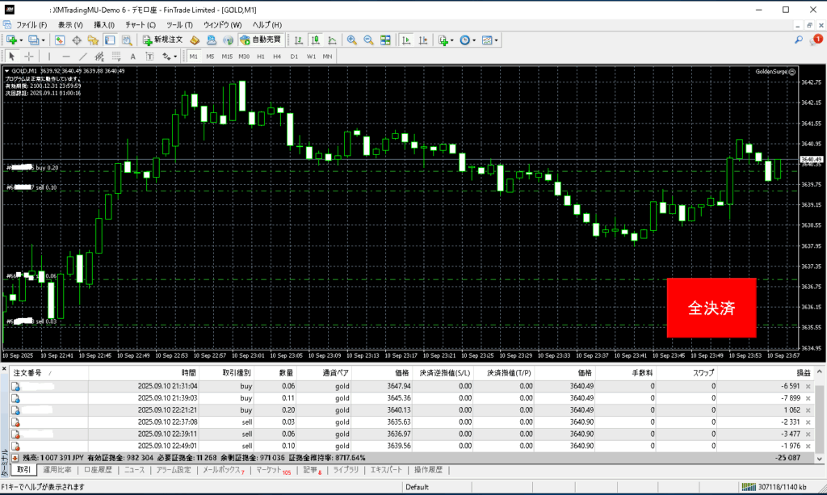Viewport: 827px width, 495px height.
Task: Expand the indicators list dropdown
Action: pyautogui.click(x=451, y=40)
